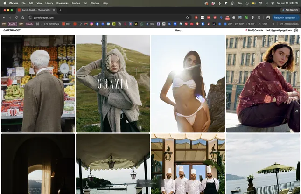The image size is (301, 194).
Task: Open the apps grid bookmark icon
Action: click(38, 24)
